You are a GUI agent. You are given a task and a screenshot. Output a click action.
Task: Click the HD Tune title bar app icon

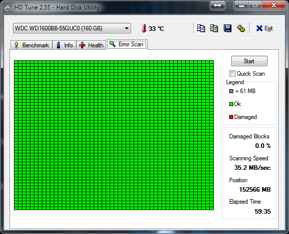(8, 7)
